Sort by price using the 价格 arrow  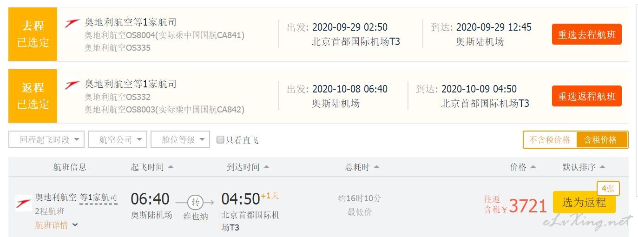point(533,167)
